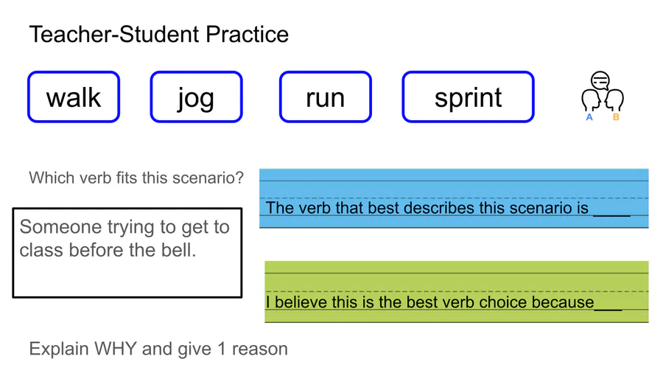Viewport: 663px width, 373px height.
Task: Click the 'Which verb fits this scenario?' text
Action: [x=136, y=178]
